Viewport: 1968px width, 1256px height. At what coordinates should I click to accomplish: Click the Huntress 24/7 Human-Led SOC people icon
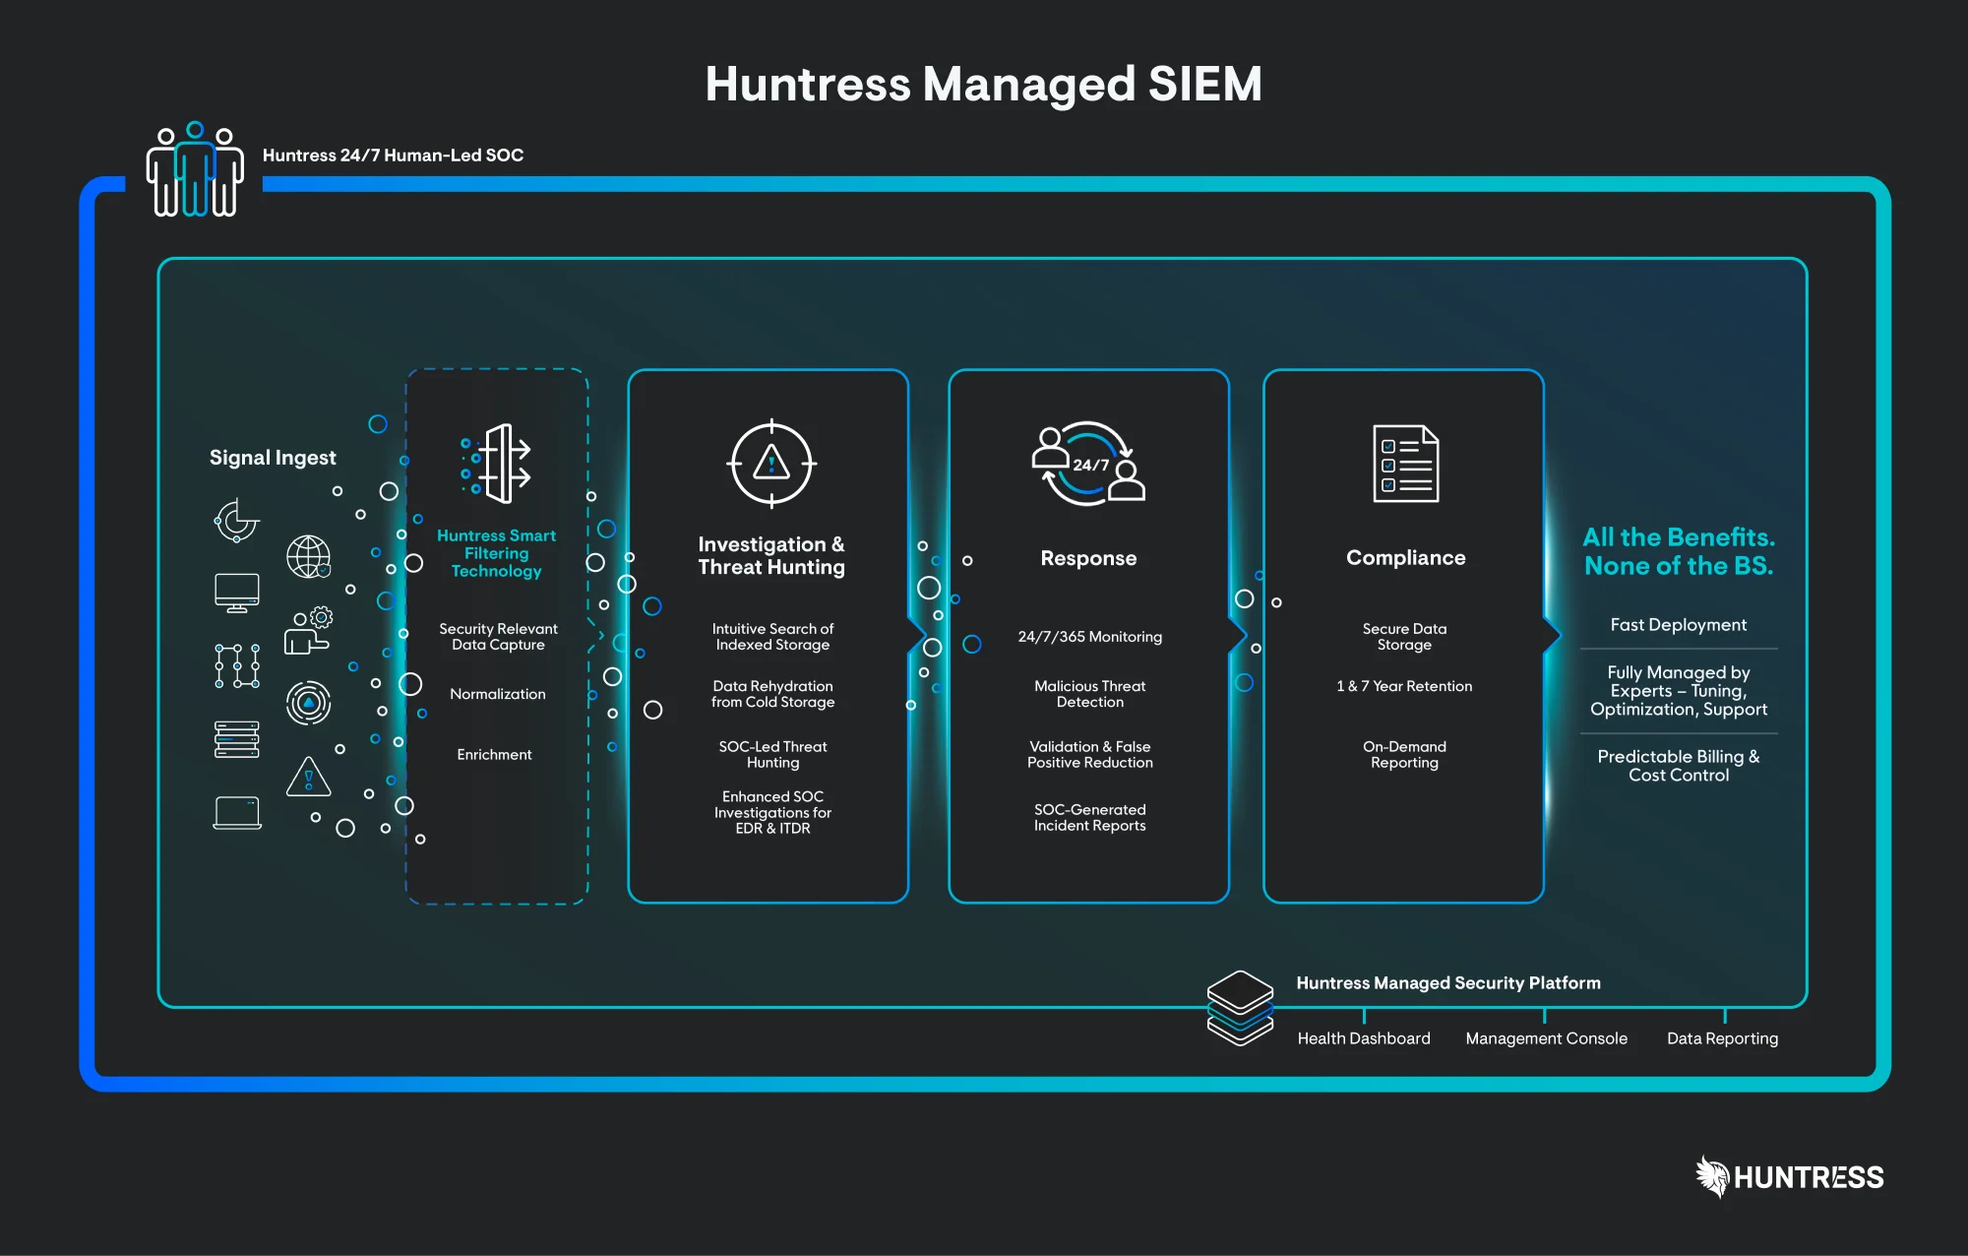[195, 170]
